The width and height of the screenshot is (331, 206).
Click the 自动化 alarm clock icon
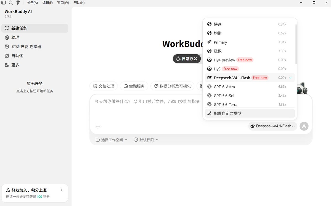pos(7,56)
